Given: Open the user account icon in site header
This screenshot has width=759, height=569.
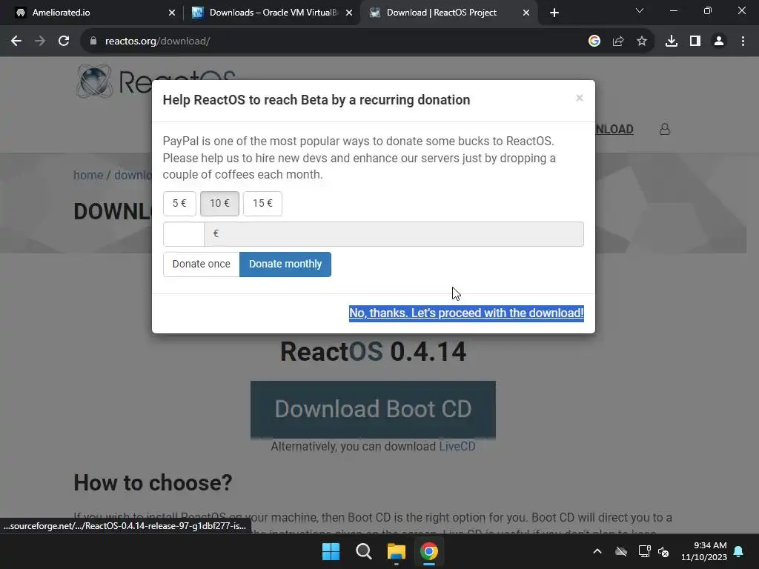Looking at the screenshot, I should point(665,129).
